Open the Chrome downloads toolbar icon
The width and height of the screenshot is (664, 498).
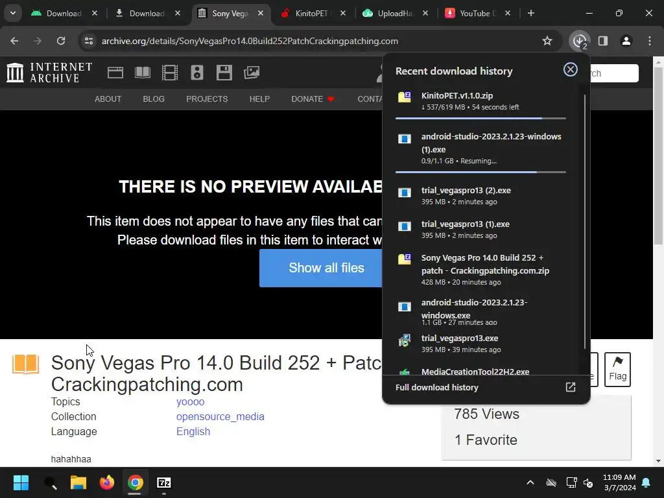579,41
